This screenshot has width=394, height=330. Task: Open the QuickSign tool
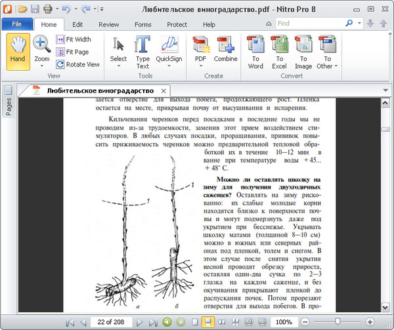point(169,51)
